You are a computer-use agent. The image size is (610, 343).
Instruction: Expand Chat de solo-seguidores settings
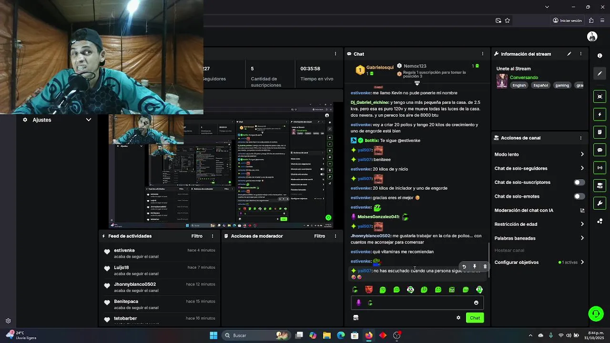(x=582, y=168)
